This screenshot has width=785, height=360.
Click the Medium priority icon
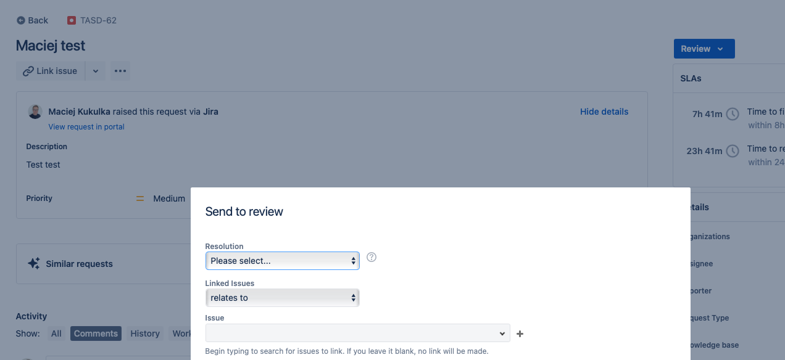140,198
